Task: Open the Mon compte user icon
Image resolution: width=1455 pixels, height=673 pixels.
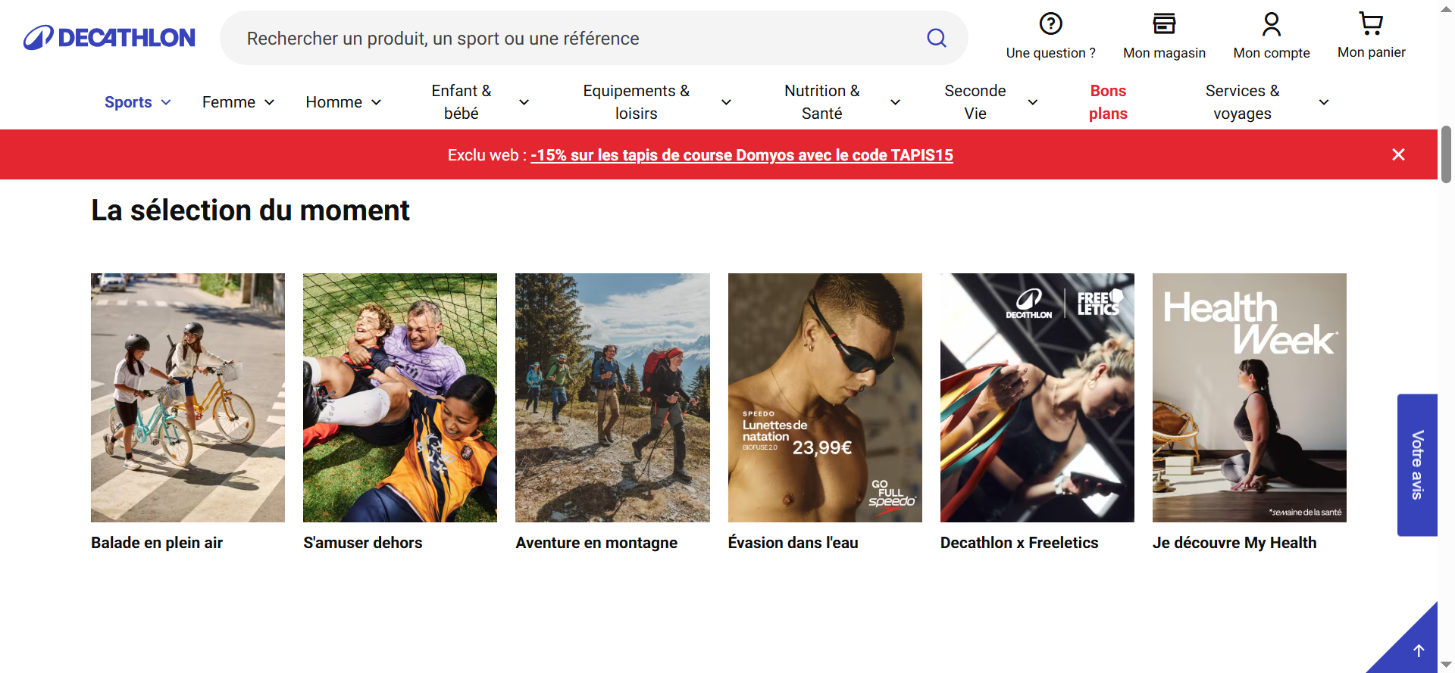Action: click(1272, 24)
